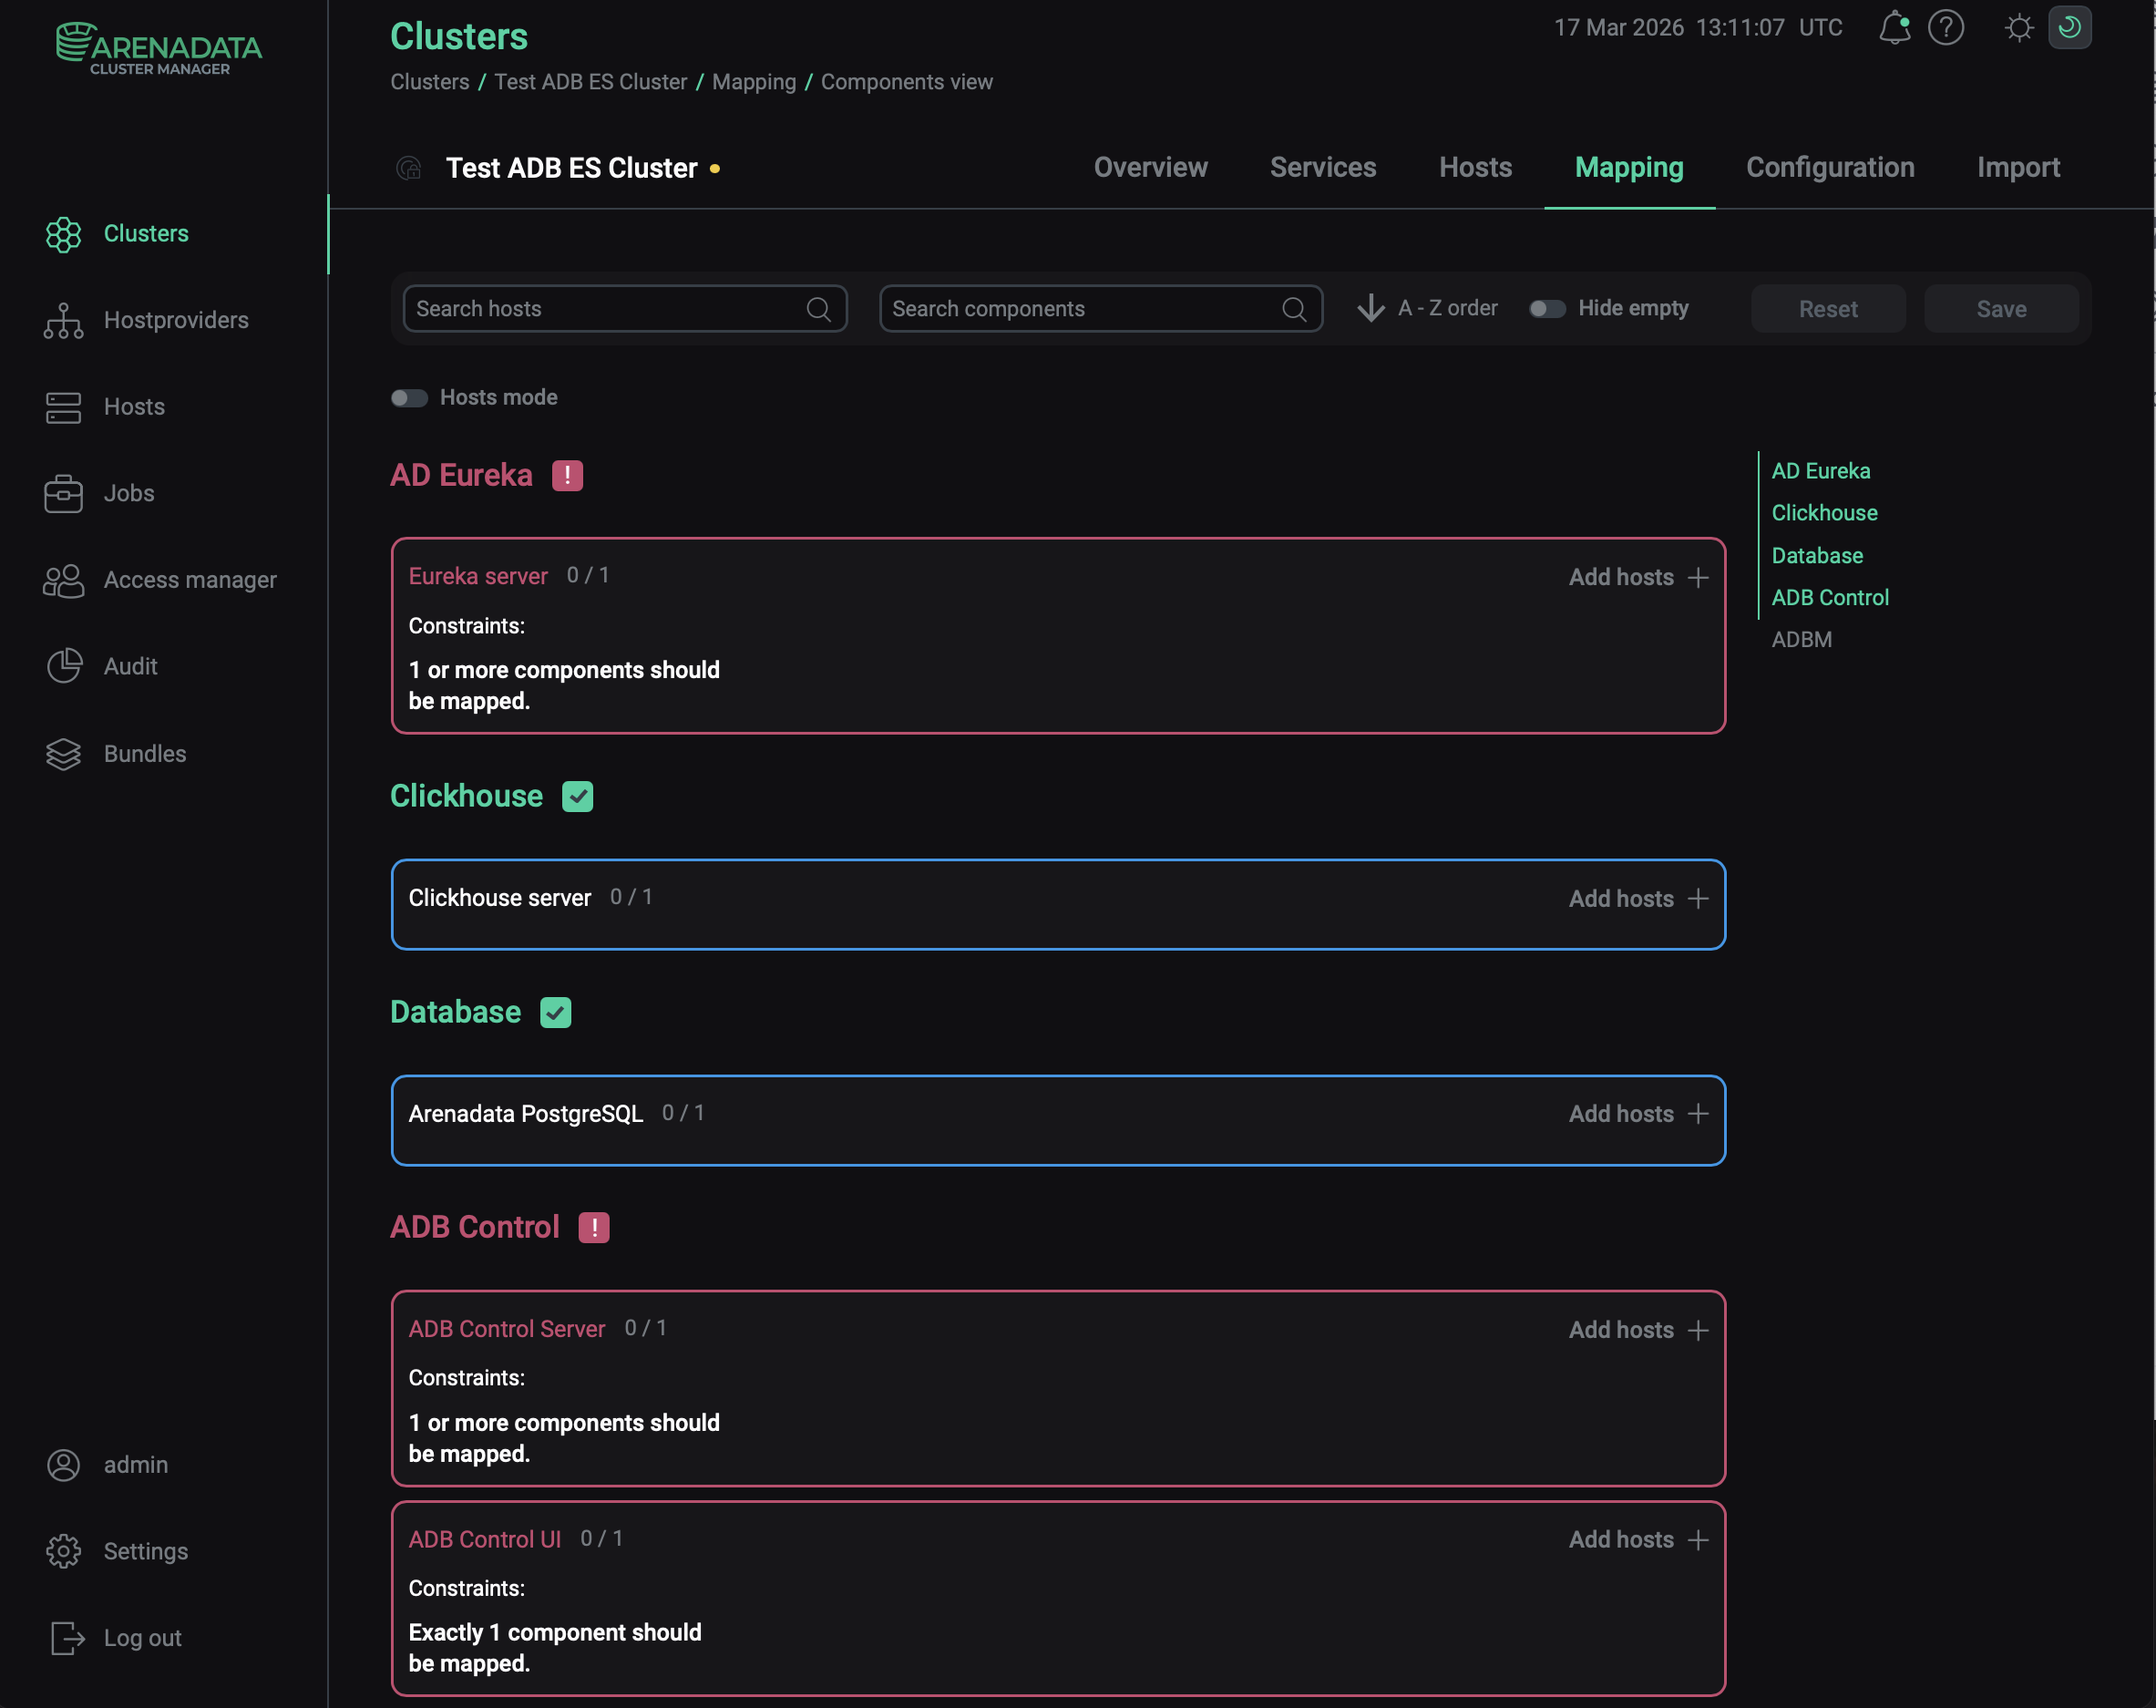
Task: Click the plus icon to add hosts for Clickhouse server
Action: (x=1699, y=899)
